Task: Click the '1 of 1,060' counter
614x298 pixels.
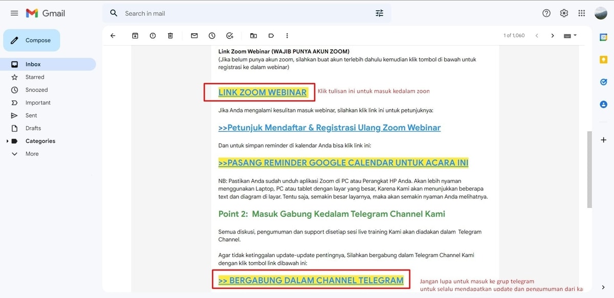Action: (x=514, y=36)
